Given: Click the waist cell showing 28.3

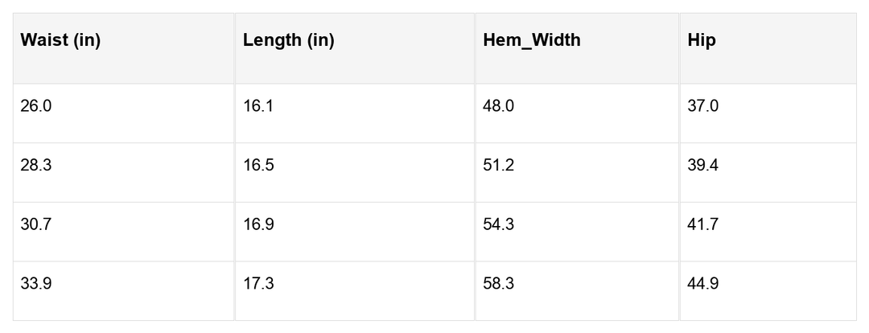Looking at the screenshot, I should (x=36, y=166).
